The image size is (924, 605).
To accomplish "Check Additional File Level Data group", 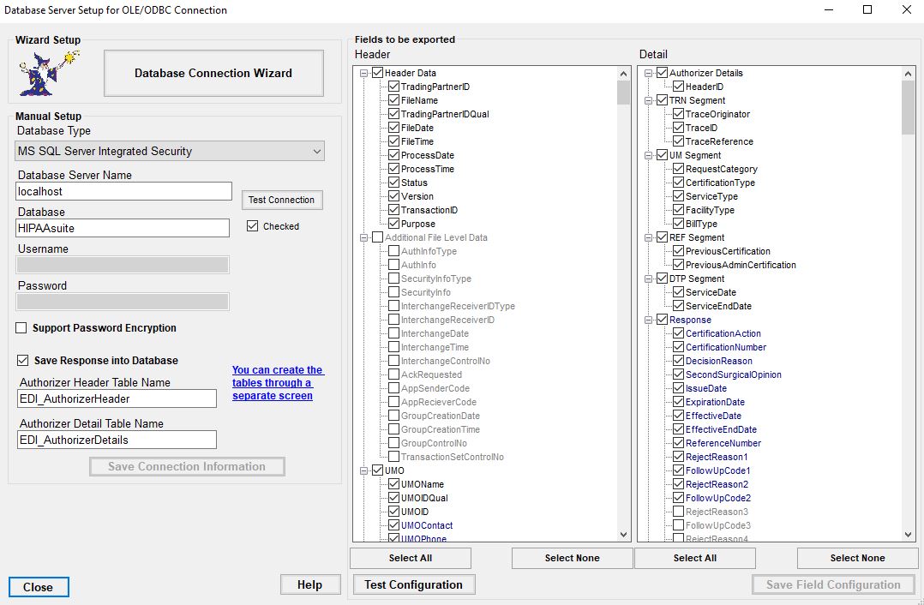I will point(378,237).
